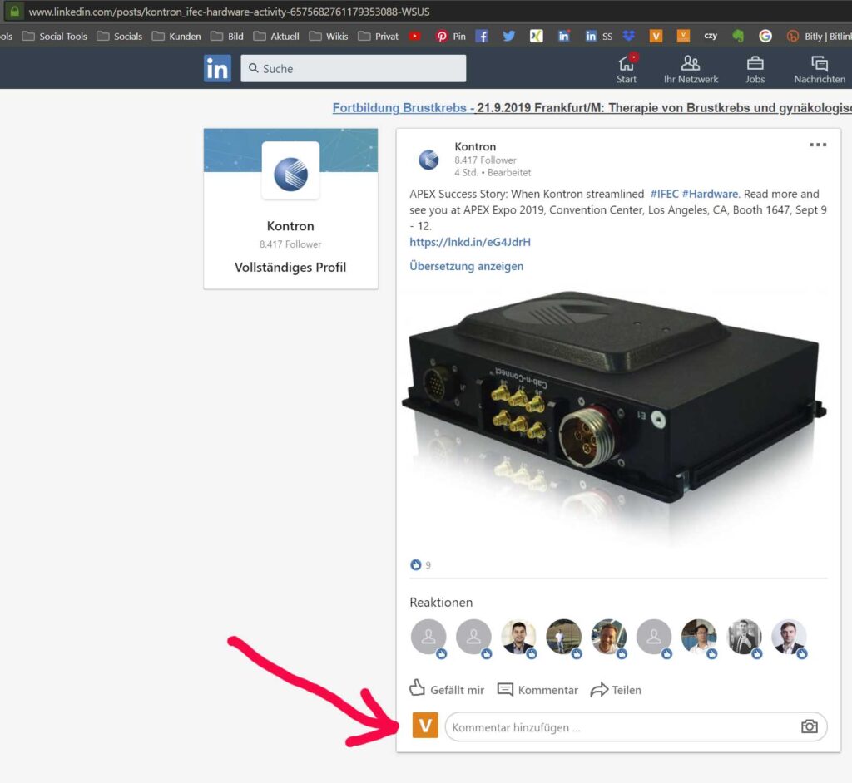Viewport: 852px width, 783px height.
Task: Open the post's three-dot options menu
Action: tap(818, 145)
